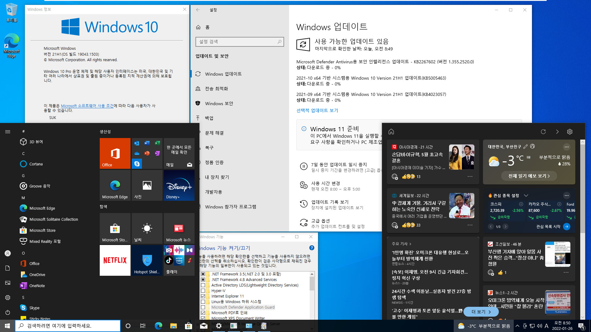The width and height of the screenshot is (591, 332).
Task: Enable the Hyper-V checkbox
Action: [x=203, y=290]
